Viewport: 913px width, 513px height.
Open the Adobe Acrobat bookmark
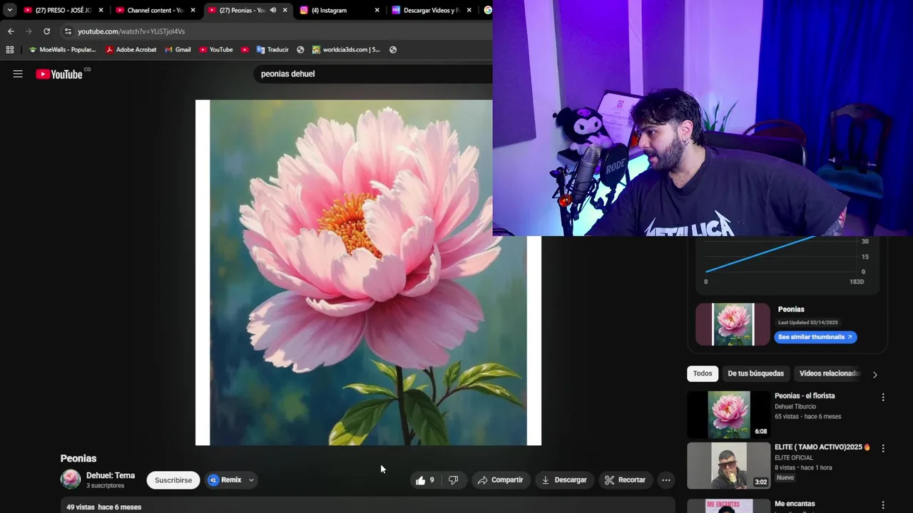pos(131,50)
